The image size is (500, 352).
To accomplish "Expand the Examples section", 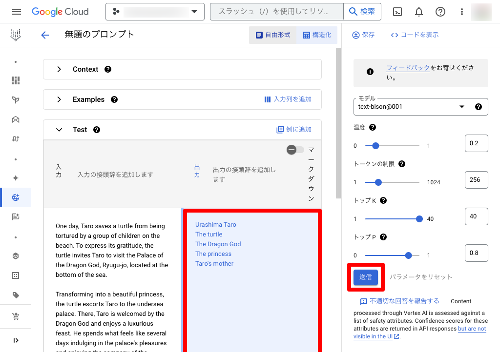I will coord(59,99).
